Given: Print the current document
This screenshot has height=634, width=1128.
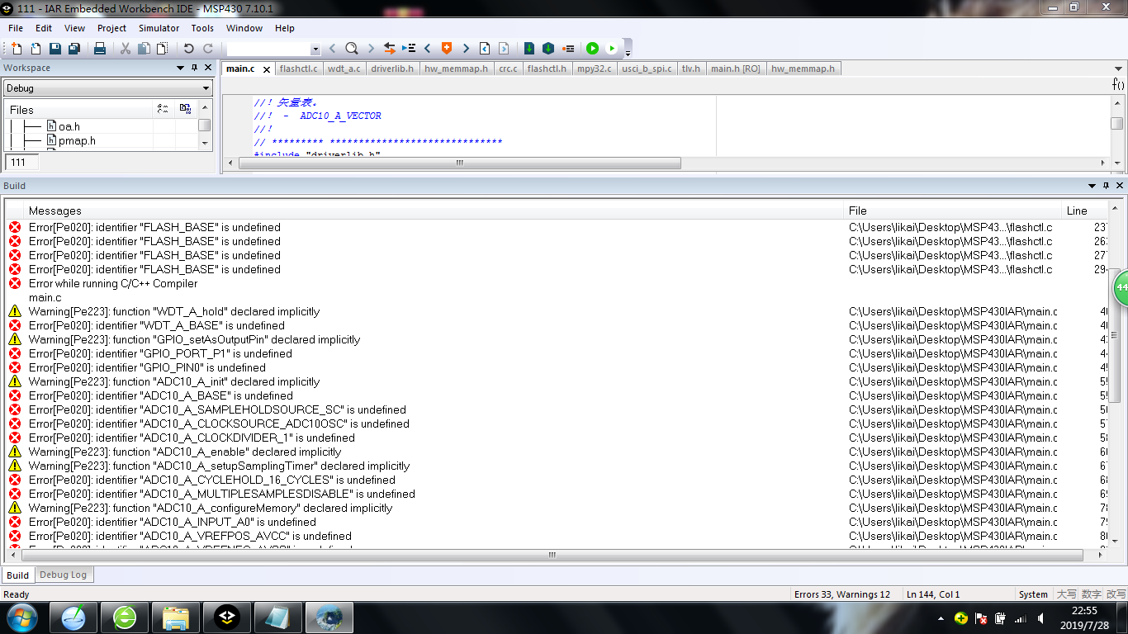Looking at the screenshot, I should click(x=99, y=49).
